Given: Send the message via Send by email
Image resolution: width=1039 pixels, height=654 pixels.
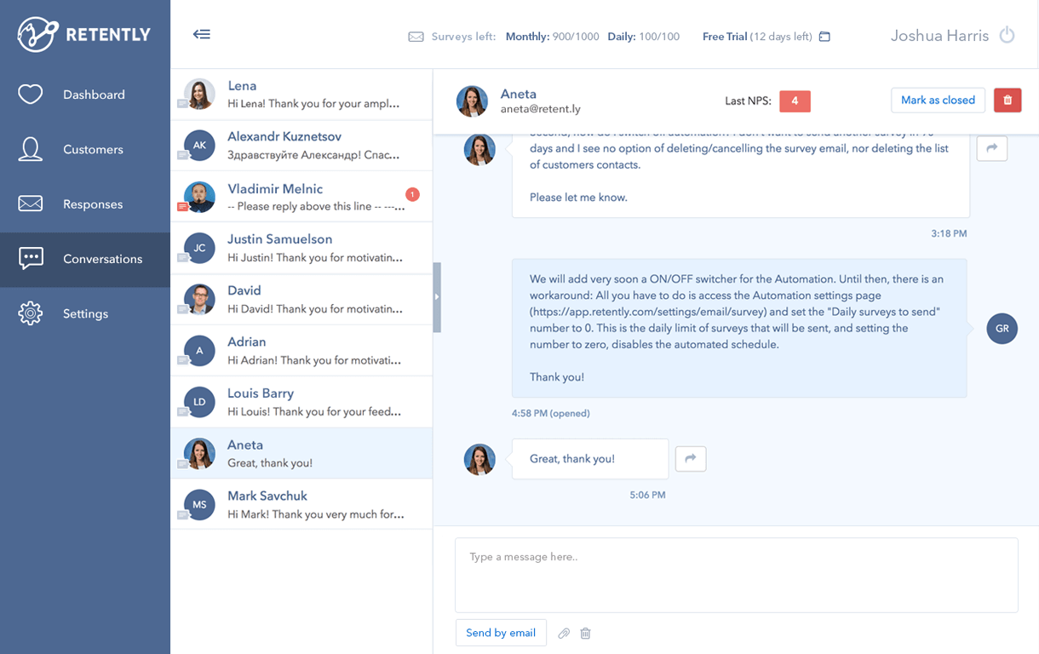Looking at the screenshot, I should pyautogui.click(x=501, y=633).
